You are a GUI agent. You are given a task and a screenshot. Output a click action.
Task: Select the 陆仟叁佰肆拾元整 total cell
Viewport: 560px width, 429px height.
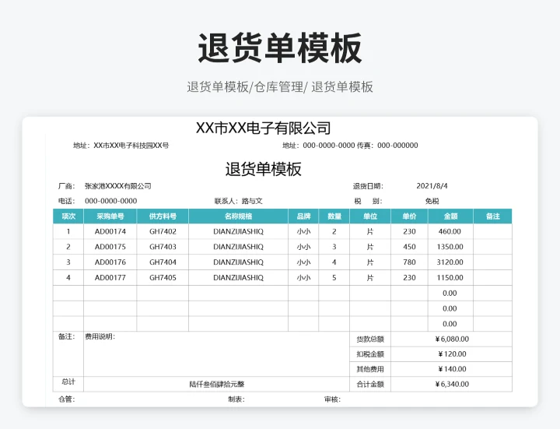(216, 384)
